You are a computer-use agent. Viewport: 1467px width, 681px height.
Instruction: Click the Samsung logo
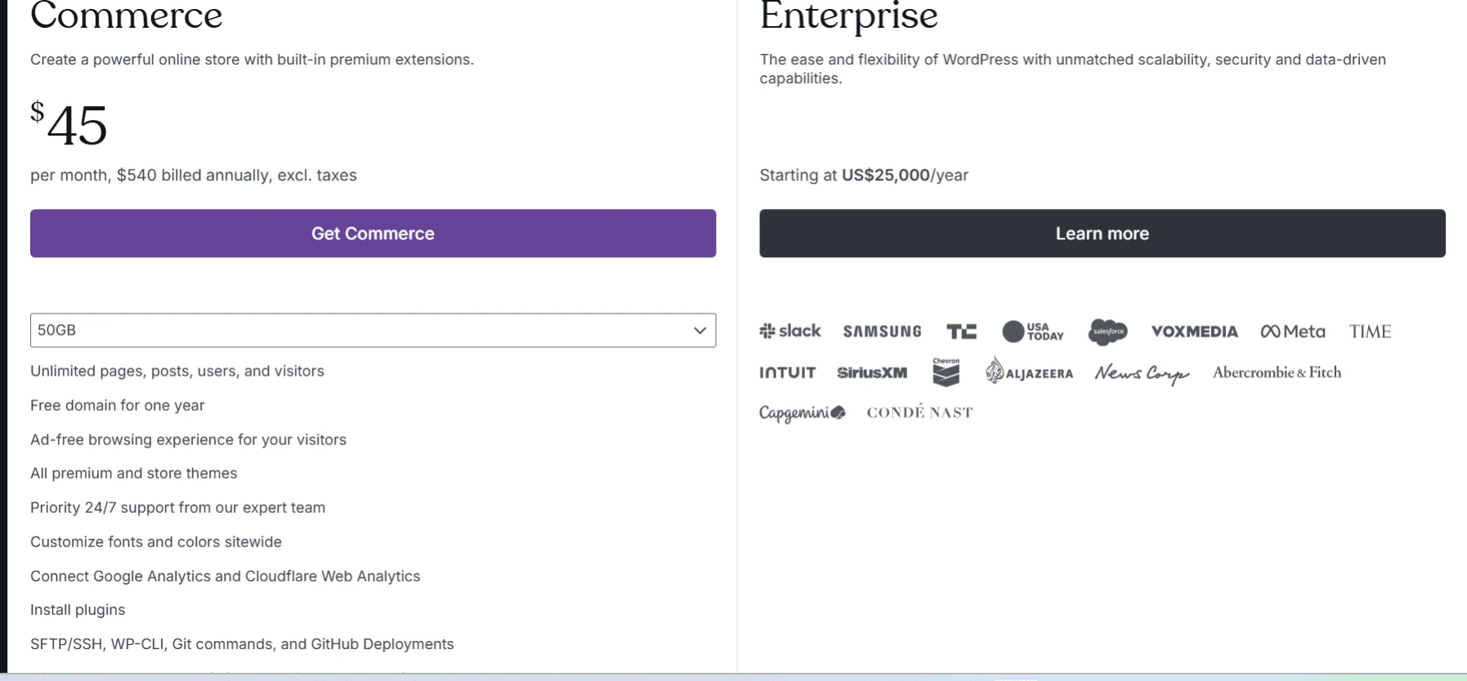(882, 332)
